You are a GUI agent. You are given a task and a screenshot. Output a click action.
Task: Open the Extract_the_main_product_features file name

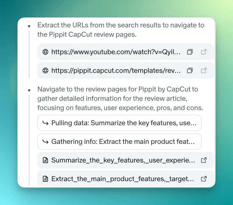point(123,179)
